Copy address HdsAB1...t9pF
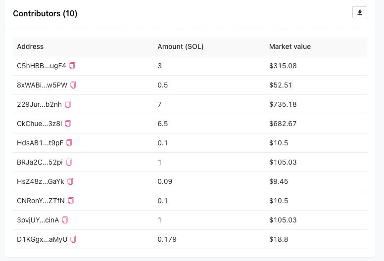The width and height of the screenshot is (384, 261). coord(69,143)
